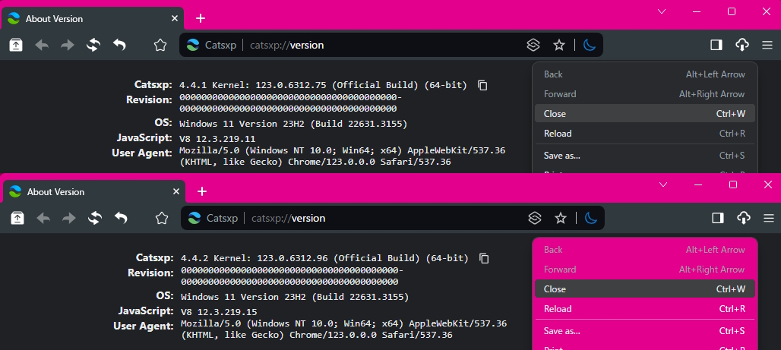This screenshot has height=350, width=781.
Task: Click the reload icon in the 4.4.1 window toolbar
Action: [x=93, y=45]
